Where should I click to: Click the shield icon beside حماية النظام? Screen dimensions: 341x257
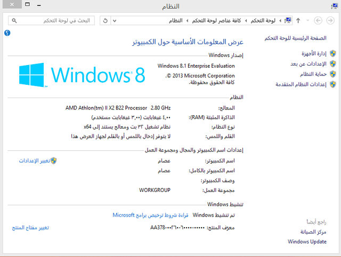pyautogui.click(x=332, y=74)
